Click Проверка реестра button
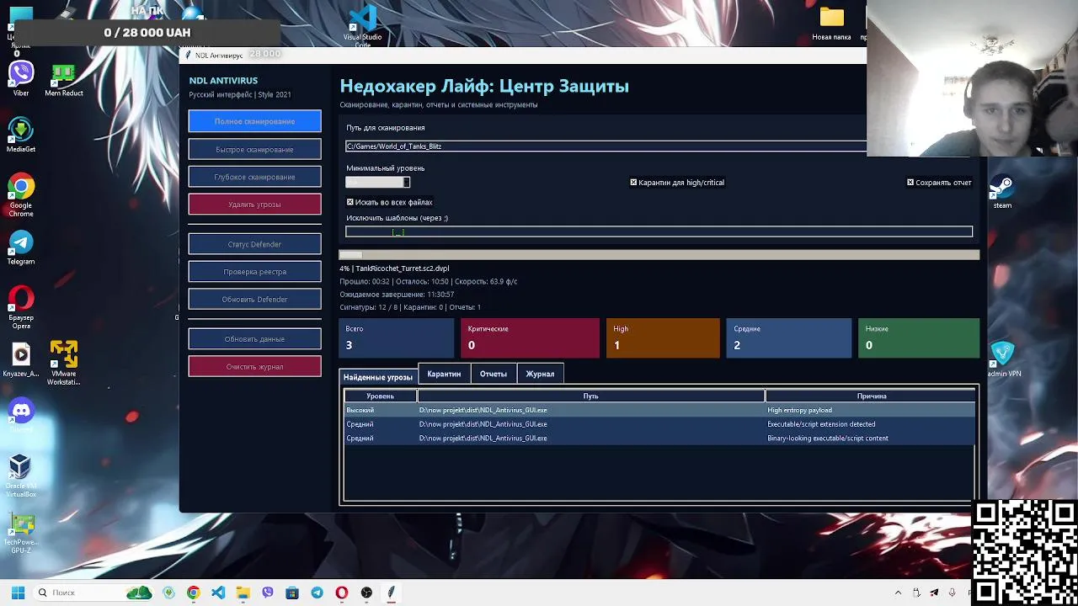1078x606 pixels. coord(254,272)
